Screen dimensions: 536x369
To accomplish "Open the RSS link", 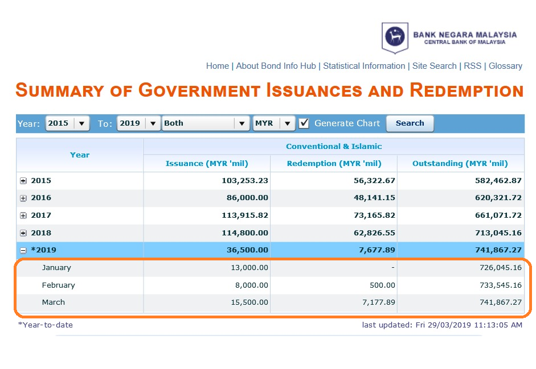I will (472, 66).
